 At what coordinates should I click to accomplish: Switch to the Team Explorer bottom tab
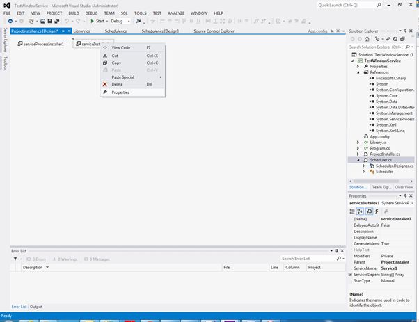(381, 187)
